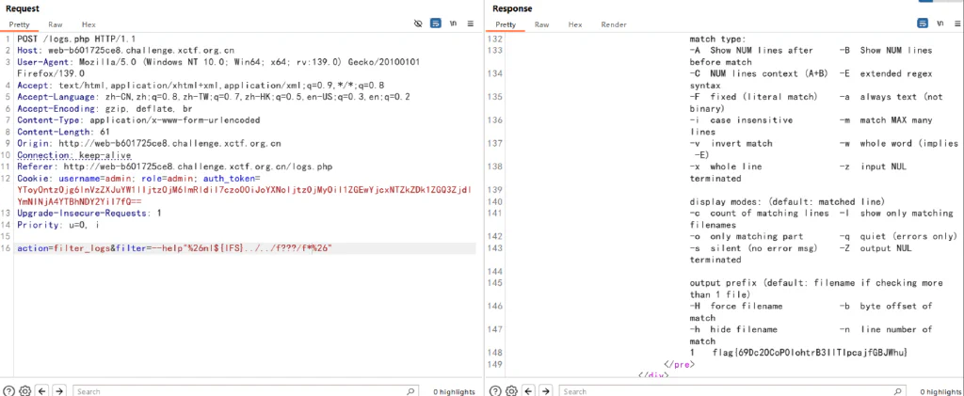Click the Referer header line
The width and height of the screenshot is (964, 396).
[x=174, y=167]
